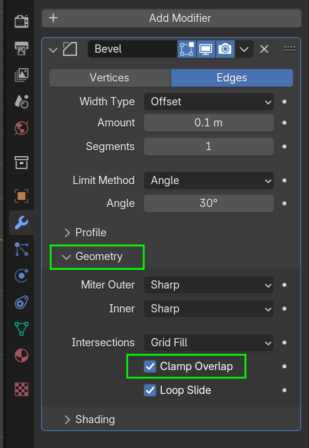This screenshot has width=309, height=448.
Task: Open the Width Type dropdown
Action: tap(209, 102)
